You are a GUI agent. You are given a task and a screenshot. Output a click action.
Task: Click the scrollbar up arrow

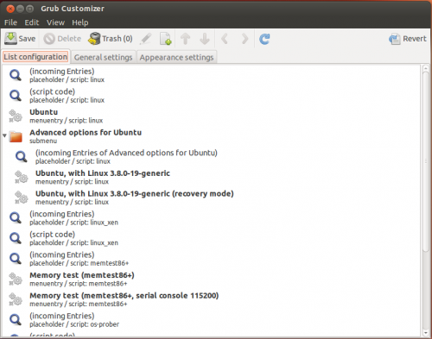coord(426,68)
